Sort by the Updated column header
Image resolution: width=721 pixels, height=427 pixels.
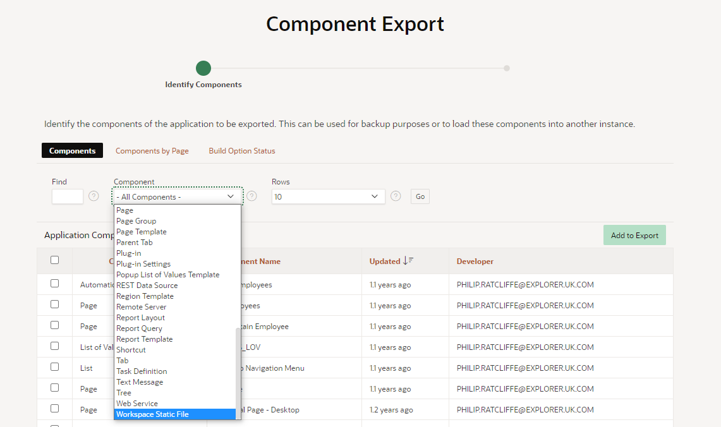click(384, 261)
